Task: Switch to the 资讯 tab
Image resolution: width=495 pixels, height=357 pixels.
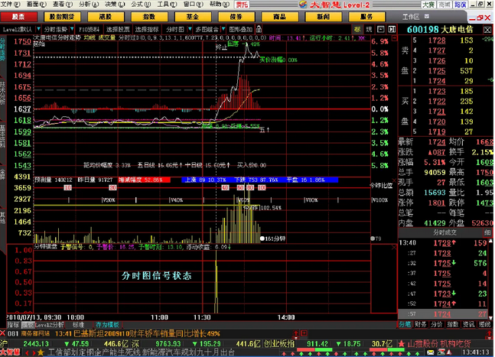Action: coord(468,325)
